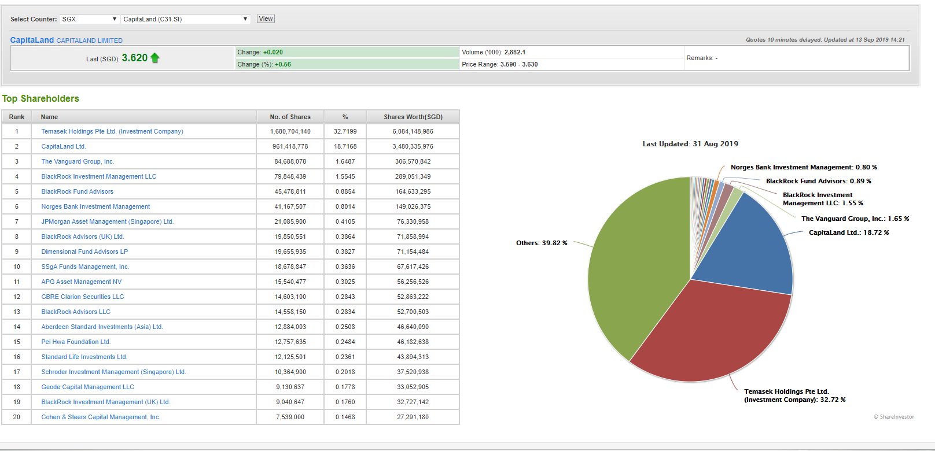Open Standard Life Investments Ltd. link
The width and height of the screenshot is (935, 451).
click(84, 357)
